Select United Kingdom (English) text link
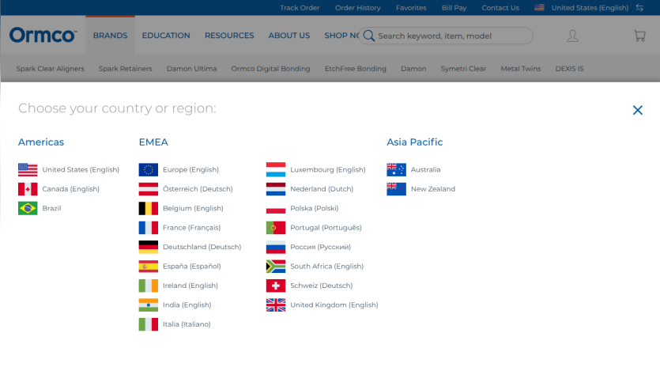The height and width of the screenshot is (371, 660). point(334,305)
